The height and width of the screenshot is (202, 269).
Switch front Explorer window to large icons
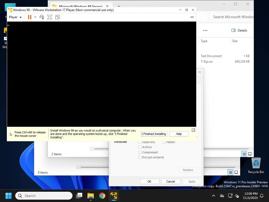click(250, 154)
